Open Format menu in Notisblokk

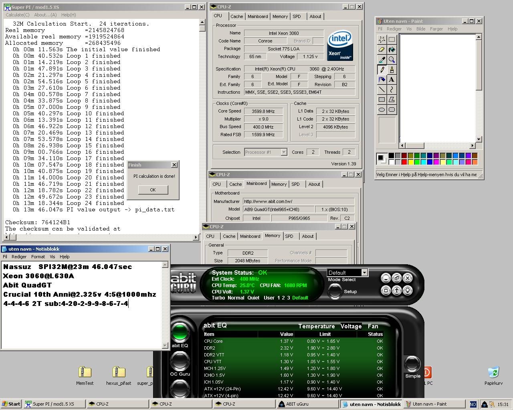38,257
